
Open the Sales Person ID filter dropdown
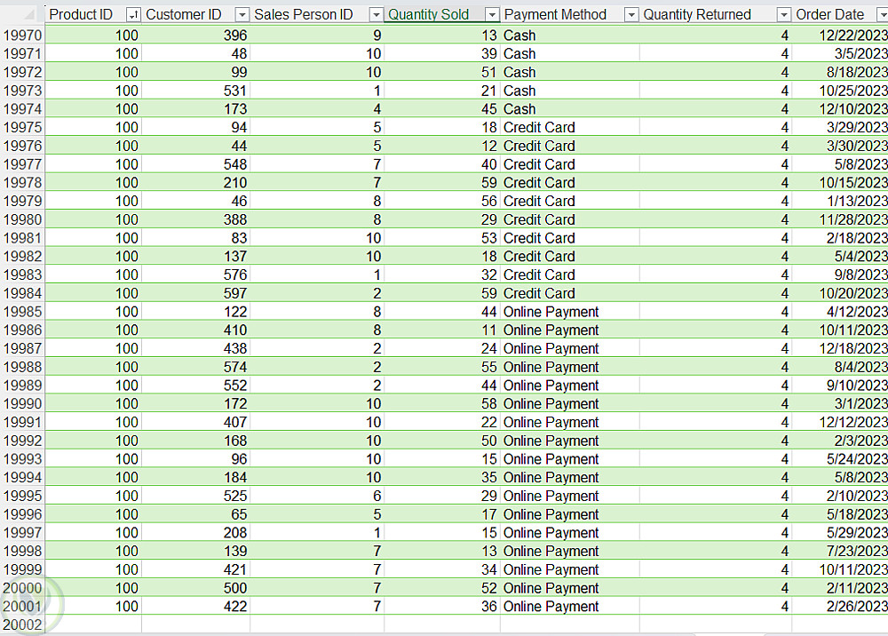tap(376, 15)
